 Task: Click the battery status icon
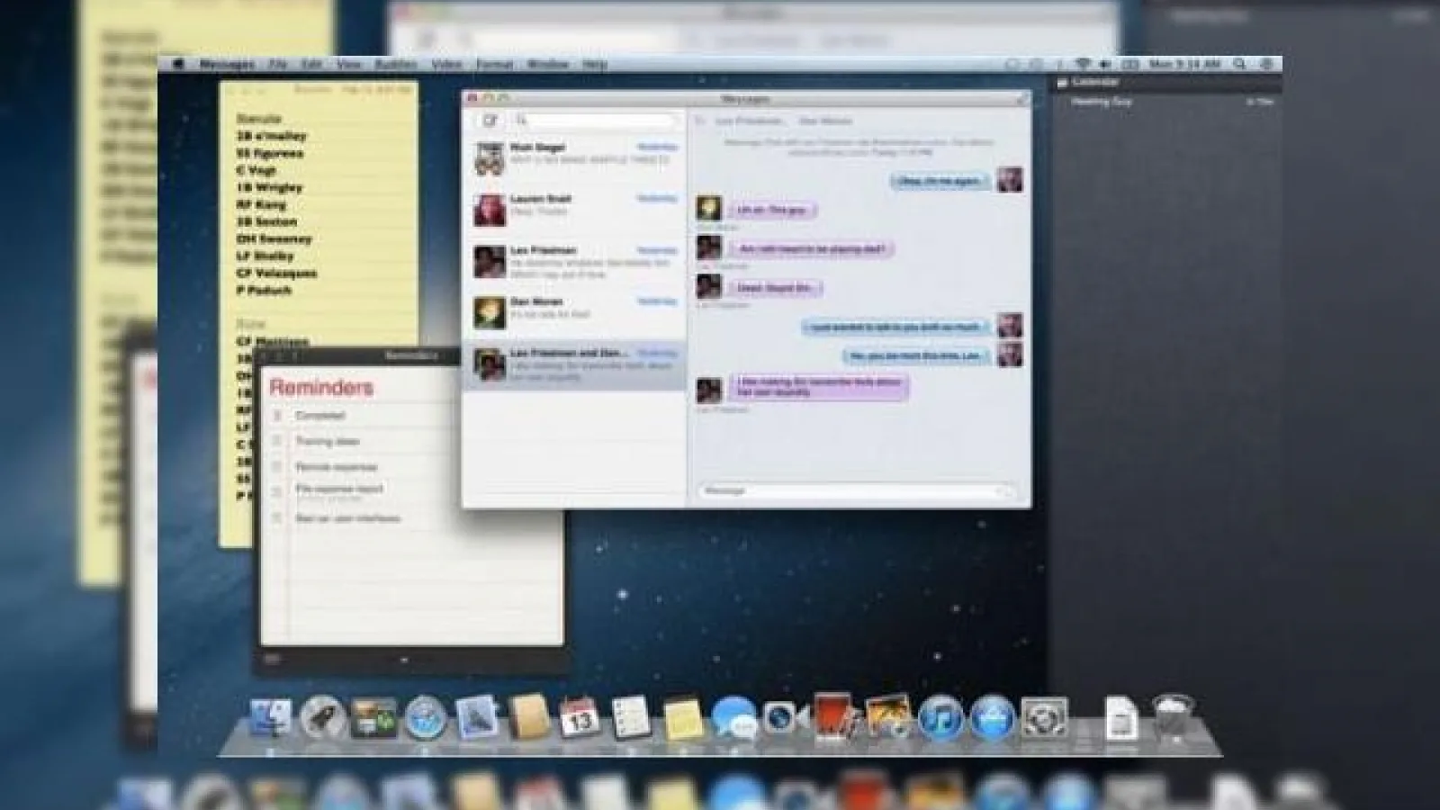point(1130,64)
